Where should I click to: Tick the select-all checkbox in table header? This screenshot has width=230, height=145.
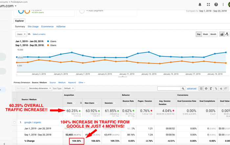point(14,100)
